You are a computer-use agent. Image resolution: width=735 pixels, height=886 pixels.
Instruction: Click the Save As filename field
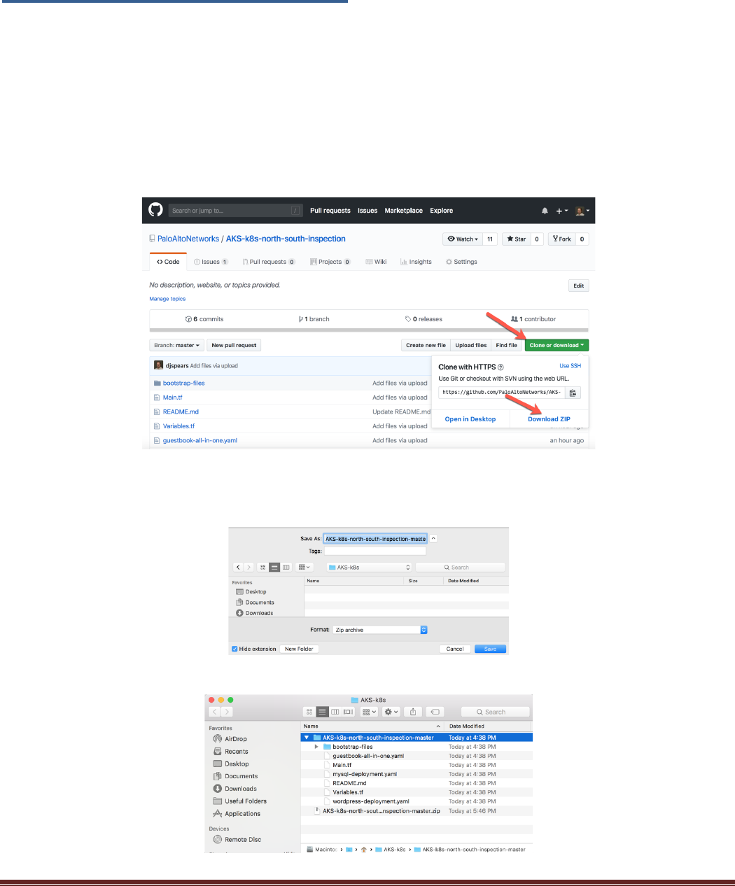(375, 539)
